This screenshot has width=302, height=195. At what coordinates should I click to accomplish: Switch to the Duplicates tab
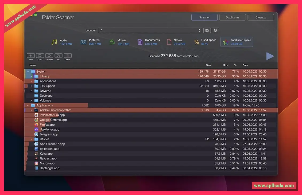click(x=233, y=17)
